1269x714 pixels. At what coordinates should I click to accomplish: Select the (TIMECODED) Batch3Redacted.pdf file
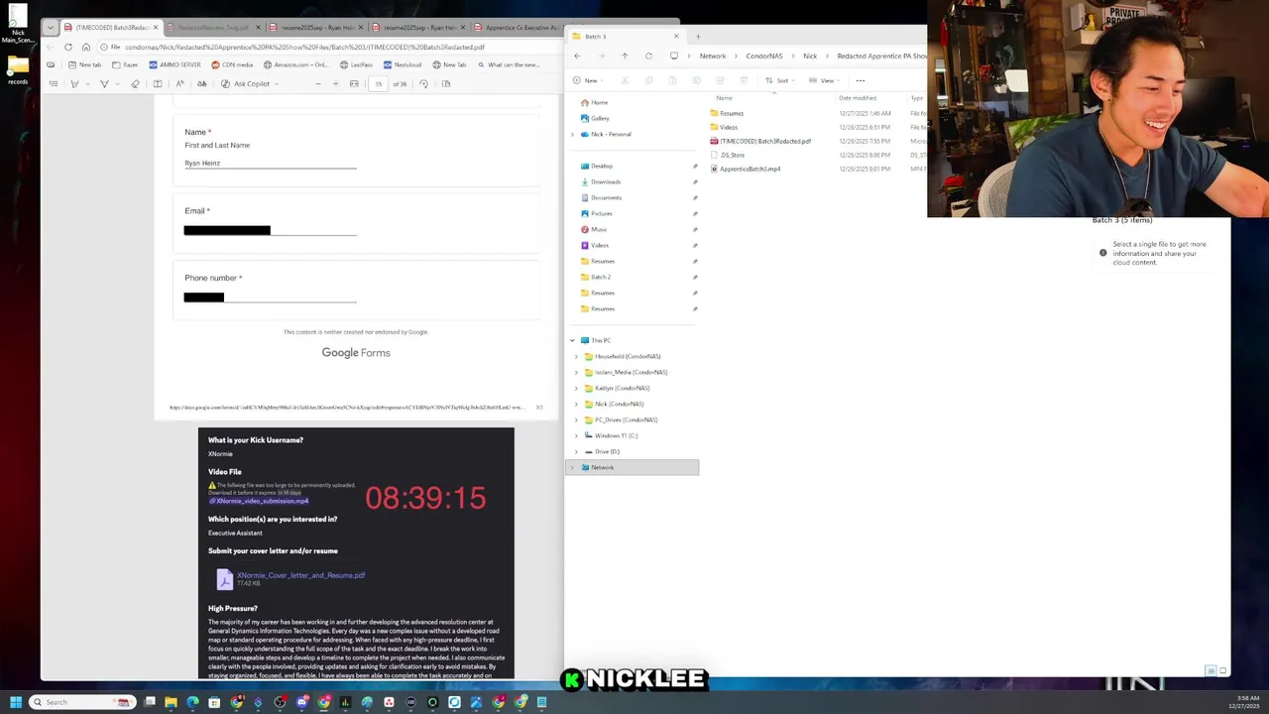coord(765,141)
